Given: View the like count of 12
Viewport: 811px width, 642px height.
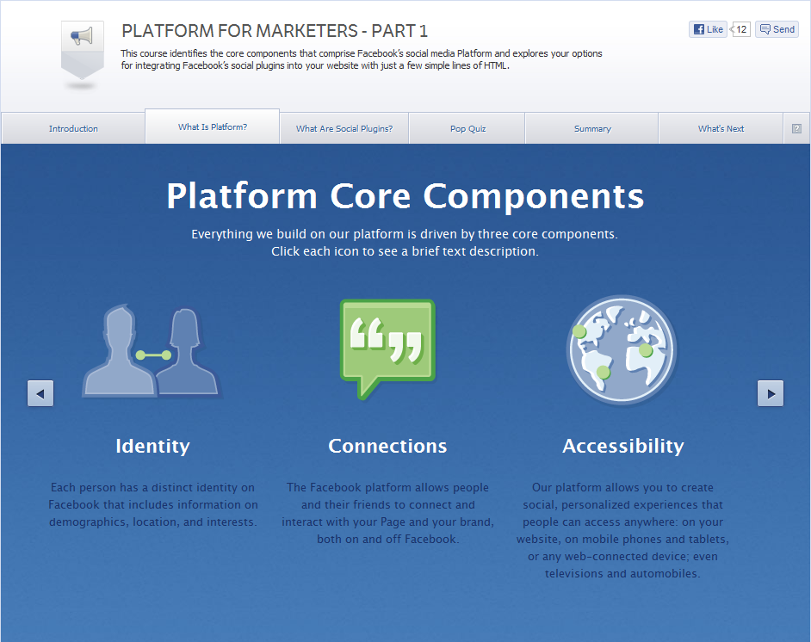Looking at the screenshot, I should pos(740,29).
